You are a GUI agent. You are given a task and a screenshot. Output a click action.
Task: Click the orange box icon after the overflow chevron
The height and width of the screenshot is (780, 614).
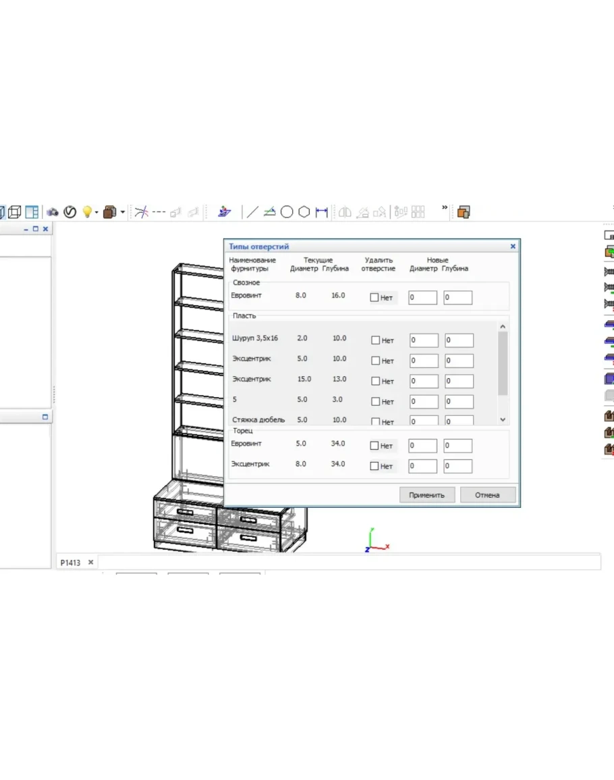coord(464,212)
